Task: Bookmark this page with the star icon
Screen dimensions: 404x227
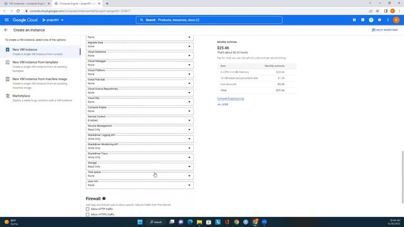Action: point(377,11)
